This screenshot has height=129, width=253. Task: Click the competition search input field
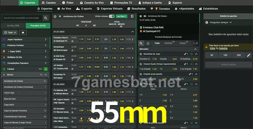22,19
